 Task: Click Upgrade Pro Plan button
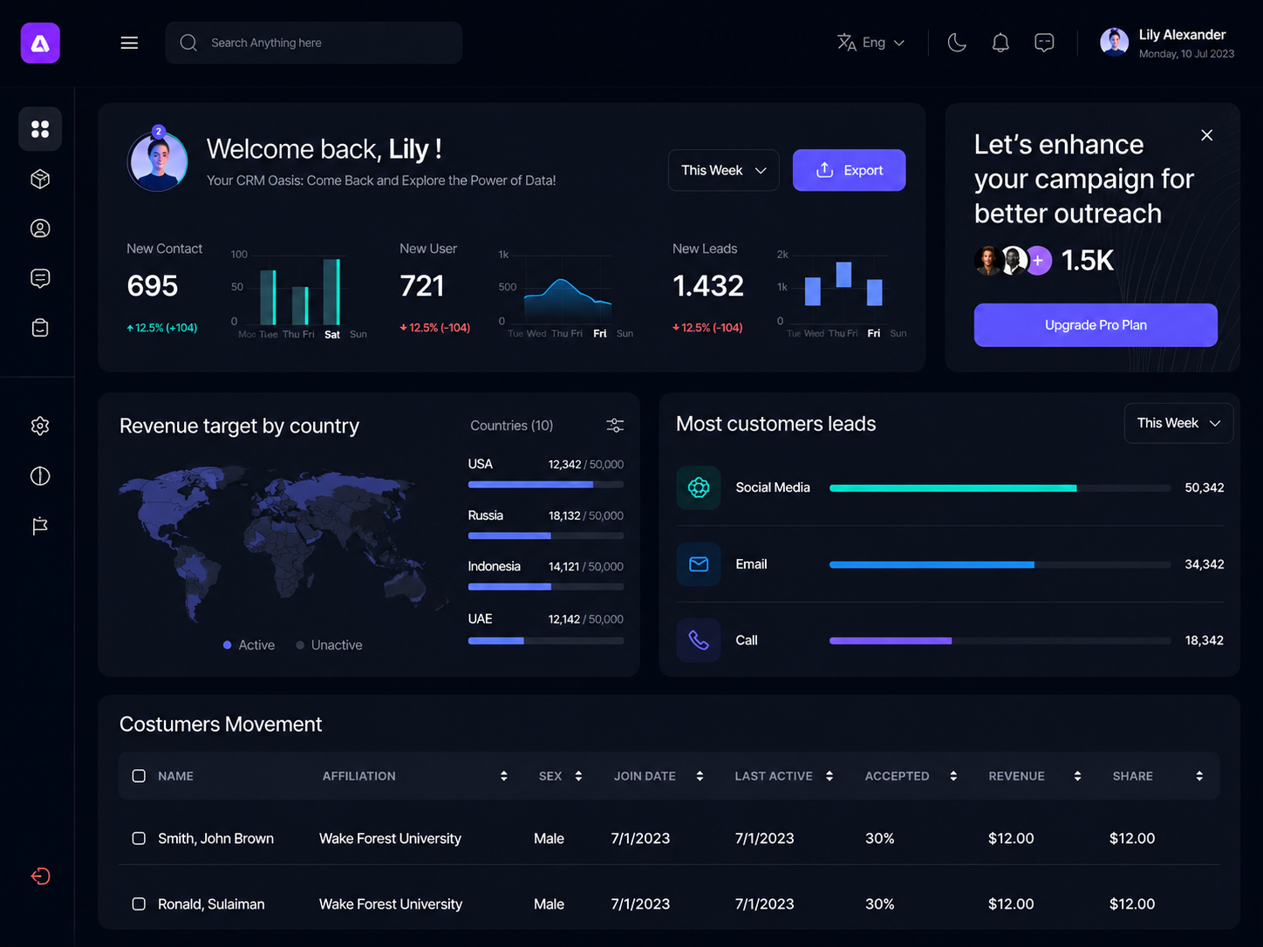pos(1096,325)
